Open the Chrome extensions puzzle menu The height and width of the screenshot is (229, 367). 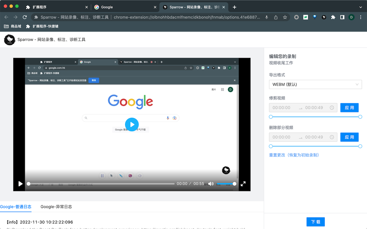tap(333, 17)
